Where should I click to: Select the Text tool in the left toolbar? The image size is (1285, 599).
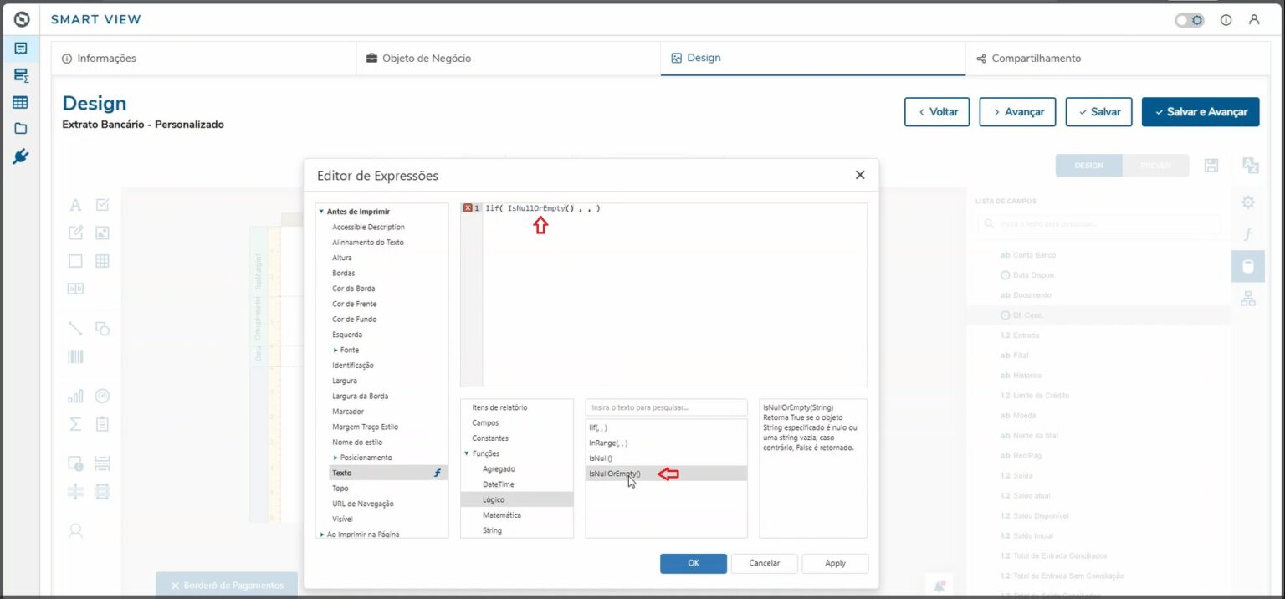(x=75, y=203)
